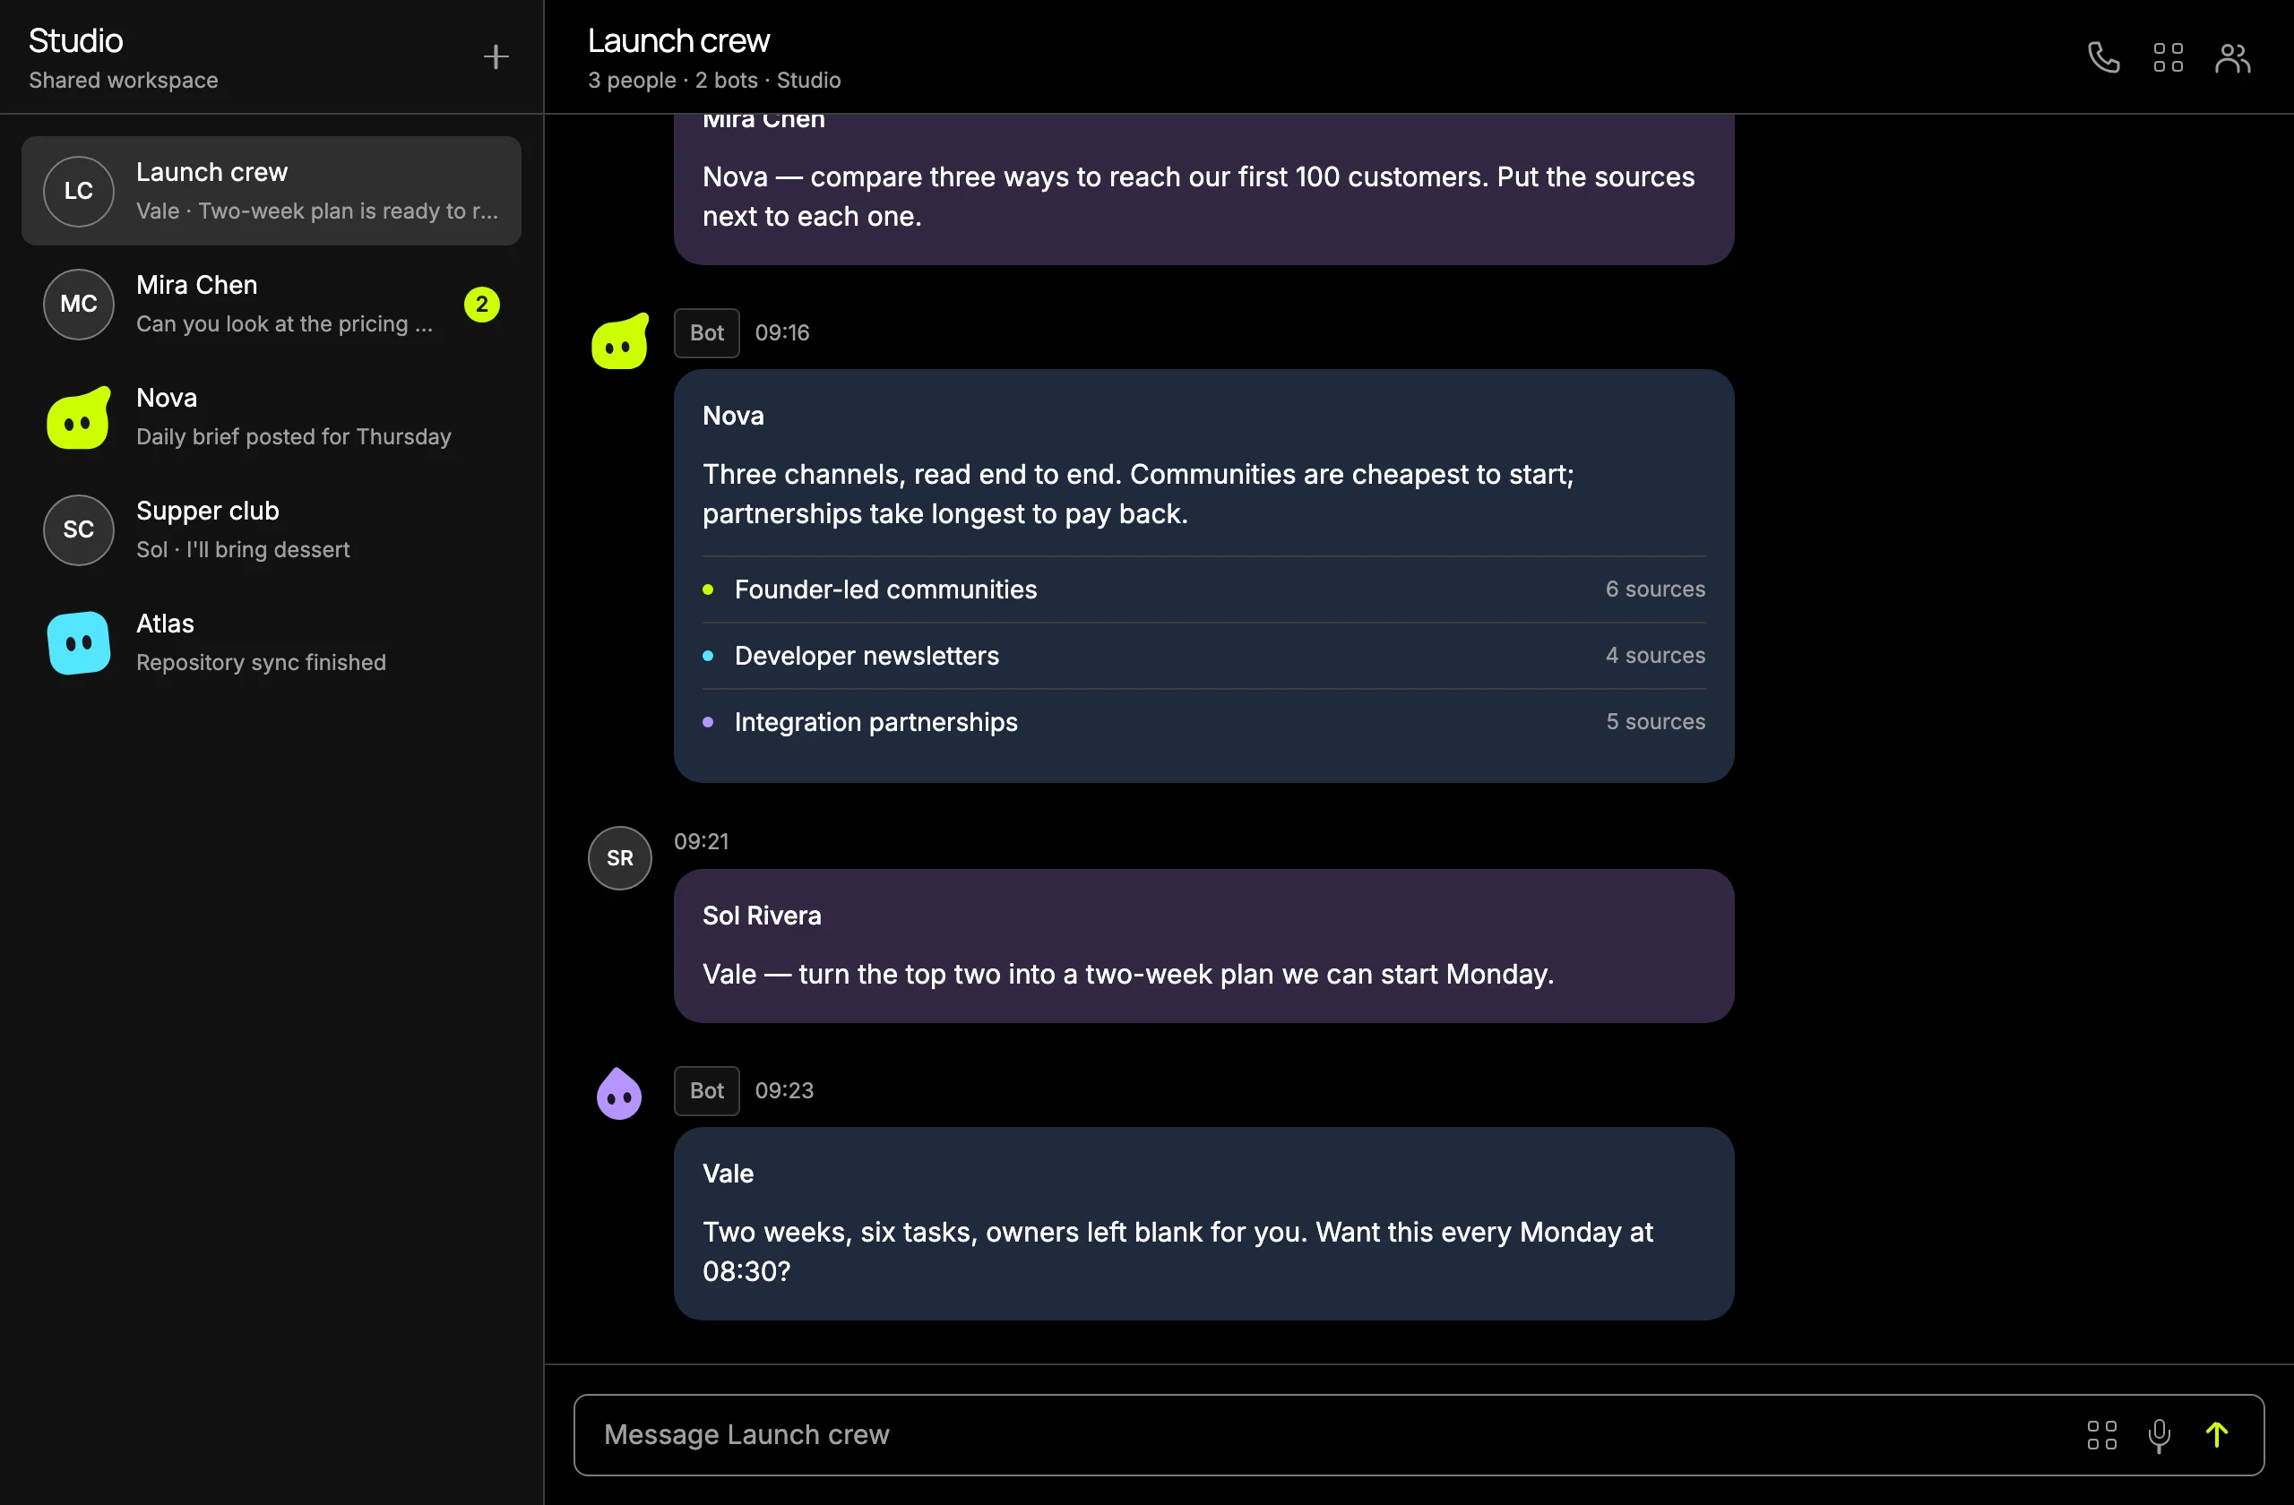Click the '6 sources' count
The height and width of the screenshot is (1505, 2294).
click(x=1655, y=589)
